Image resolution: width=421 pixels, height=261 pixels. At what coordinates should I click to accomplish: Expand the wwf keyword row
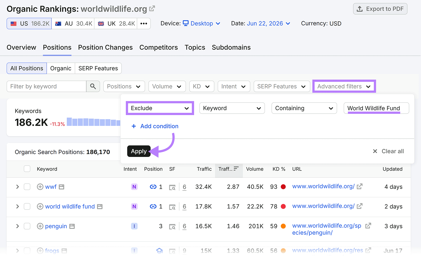click(17, 187)
